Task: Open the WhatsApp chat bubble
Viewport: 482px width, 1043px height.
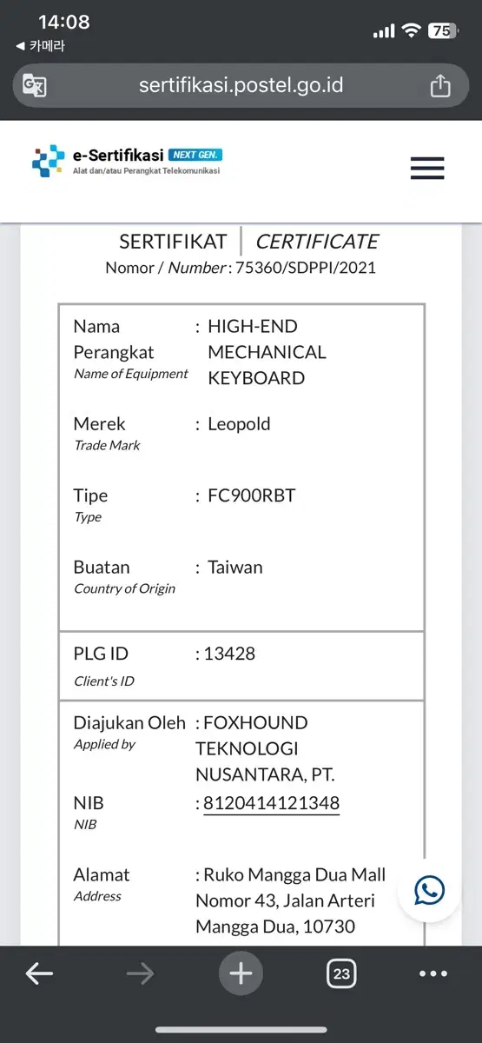Action: coord(429,890)
